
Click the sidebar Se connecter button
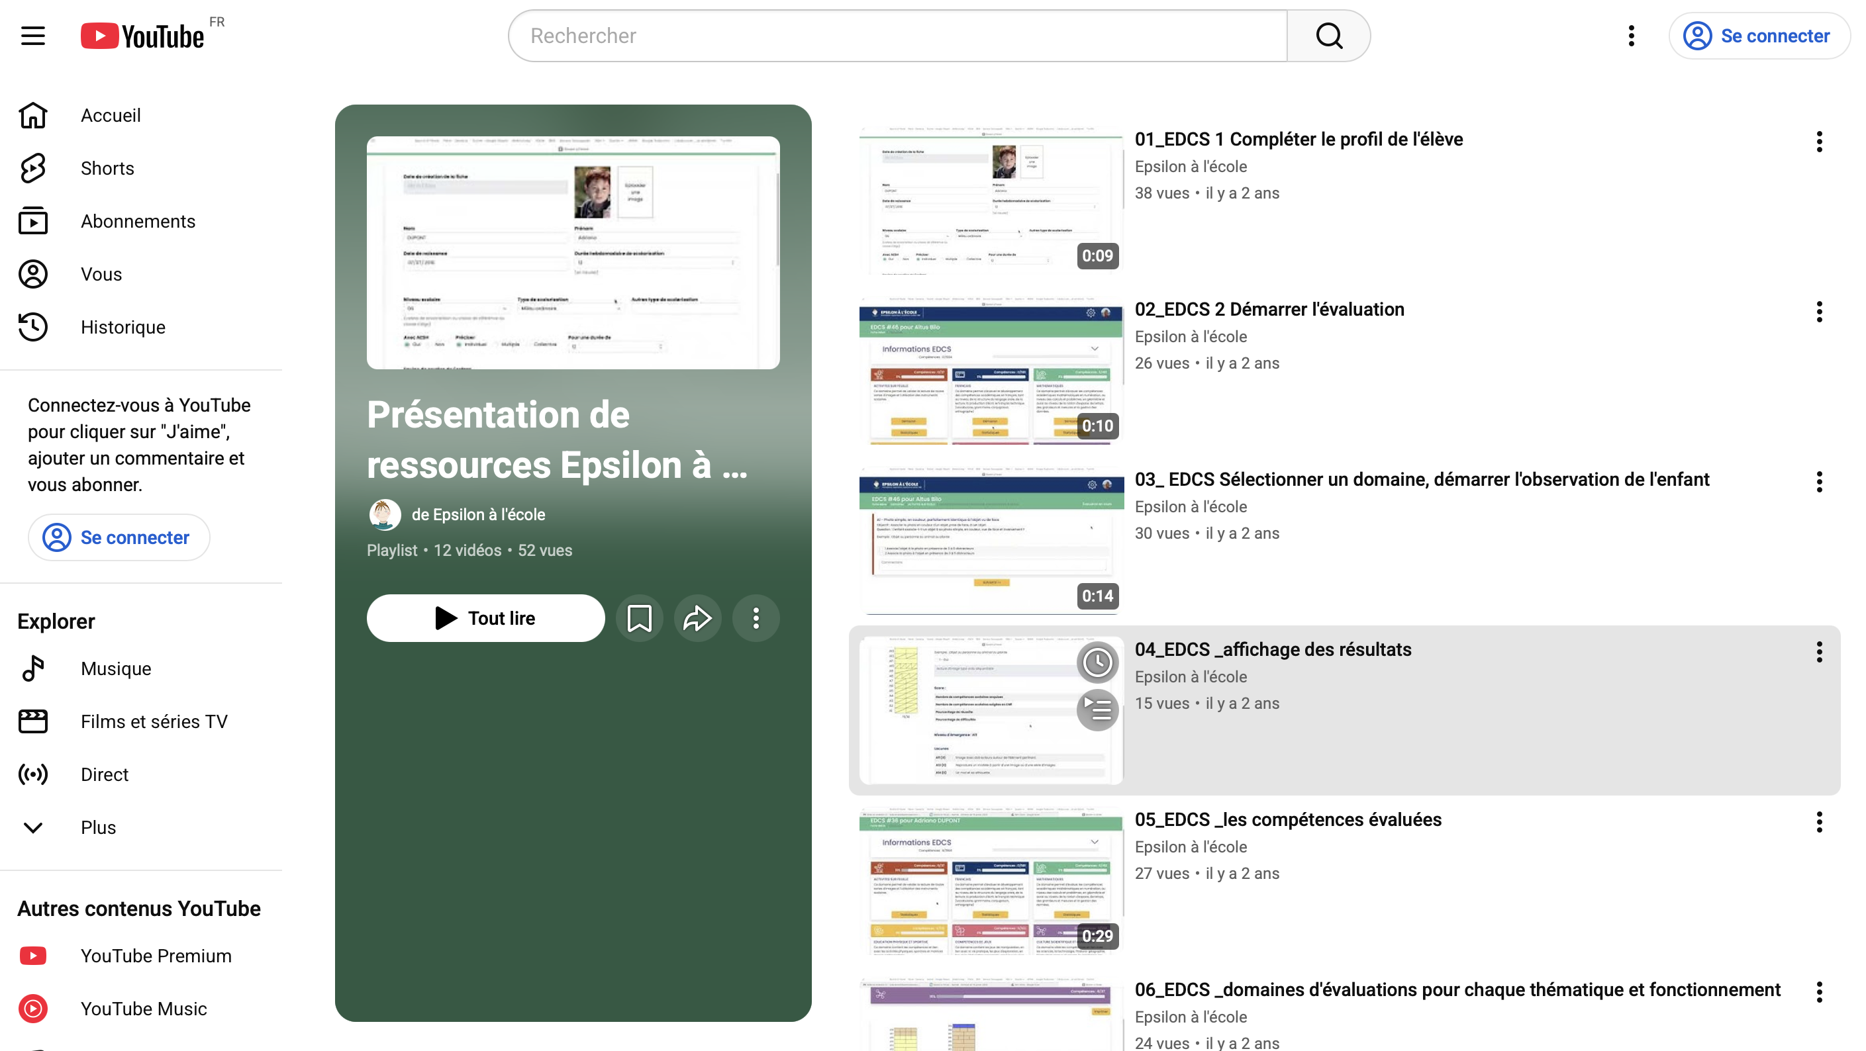click(119, 537)
